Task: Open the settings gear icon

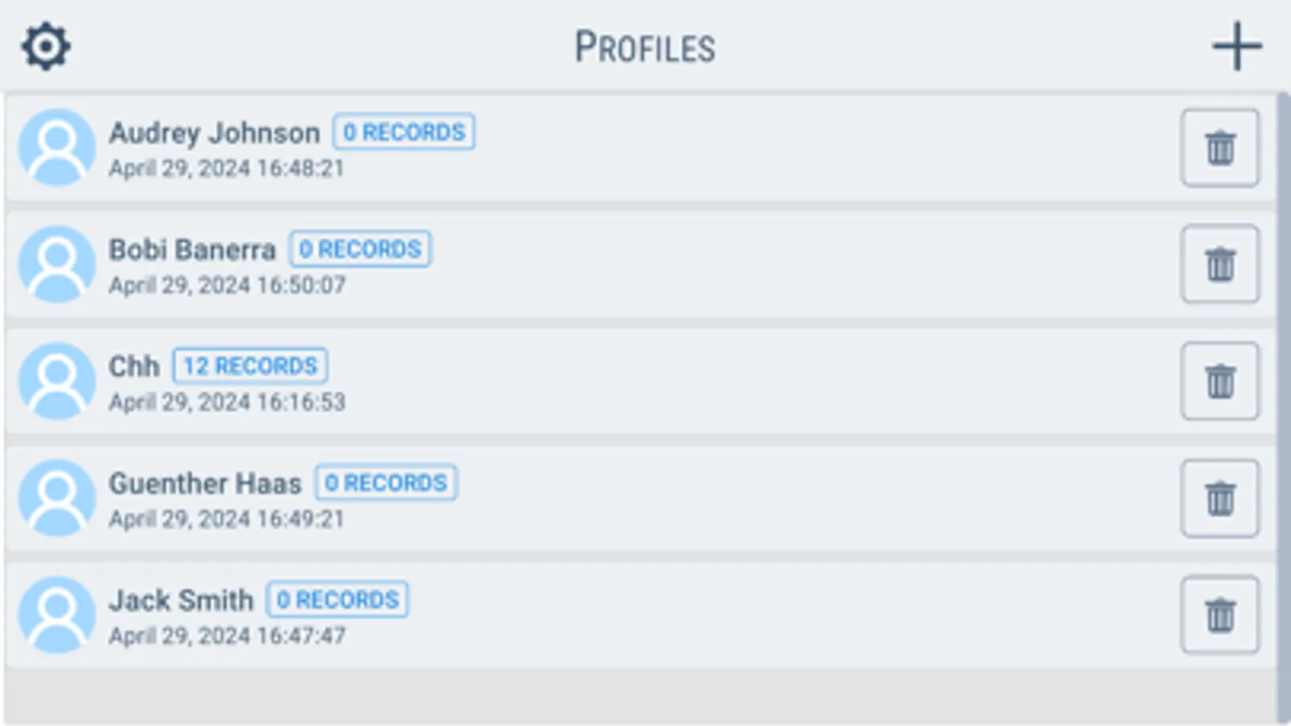Action: [45, 46]
